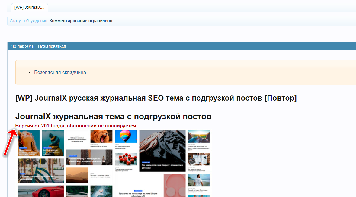Click the man on beach thumbnail
356x197 pixels.
pos(199,180)
